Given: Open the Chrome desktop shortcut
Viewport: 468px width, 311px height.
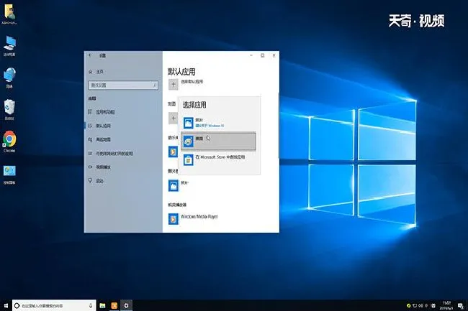Looking at the screenshot, I should point(9,141).
